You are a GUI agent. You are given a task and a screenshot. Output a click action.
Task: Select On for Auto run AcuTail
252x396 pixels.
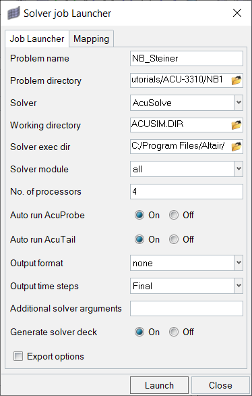coord(139,239)
